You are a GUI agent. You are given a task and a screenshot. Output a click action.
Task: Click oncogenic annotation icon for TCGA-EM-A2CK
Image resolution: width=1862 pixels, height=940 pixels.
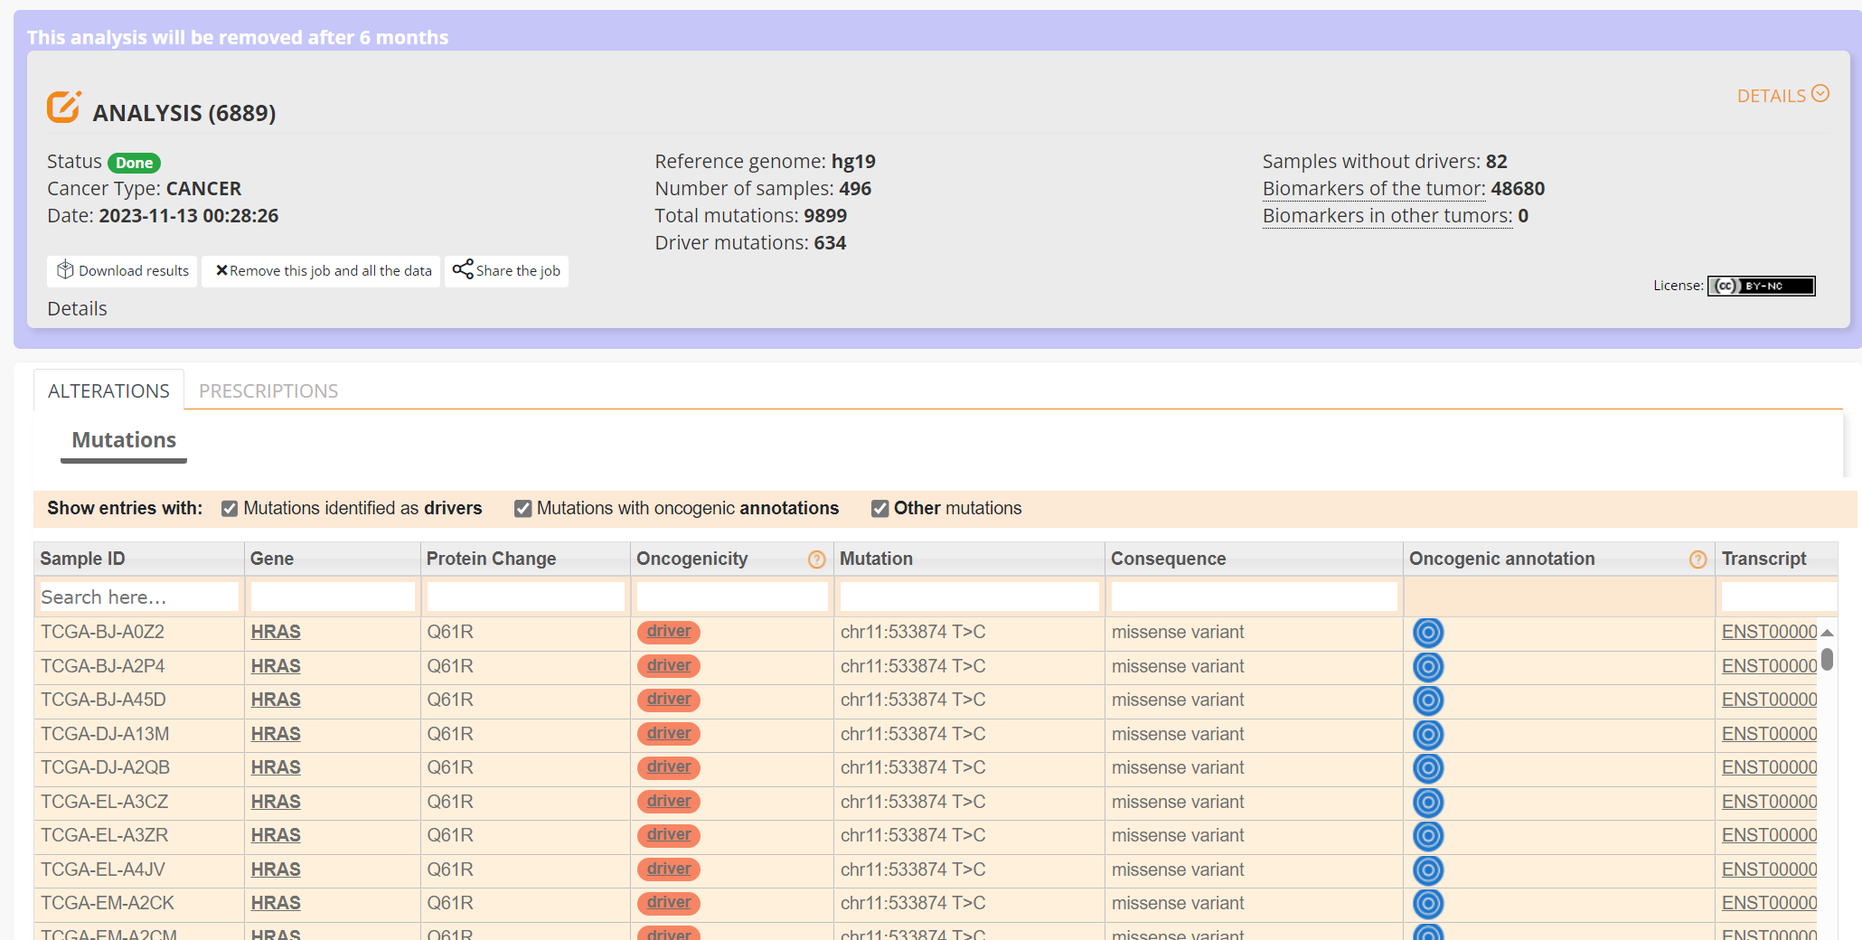pyautogui.click(x=1428, y=904)
